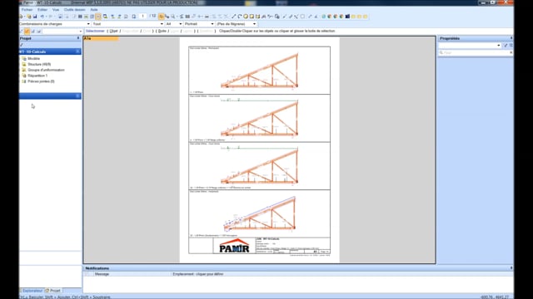The height and width of the screenshot is (299, 533).
Task: Open the Aide menu
Action: point(94,9)
